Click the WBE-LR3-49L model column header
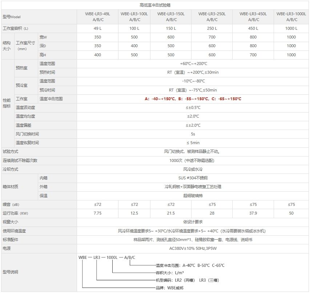Image resolution: width=310 pixels, height=293 pixels. (x=97, y=17)
